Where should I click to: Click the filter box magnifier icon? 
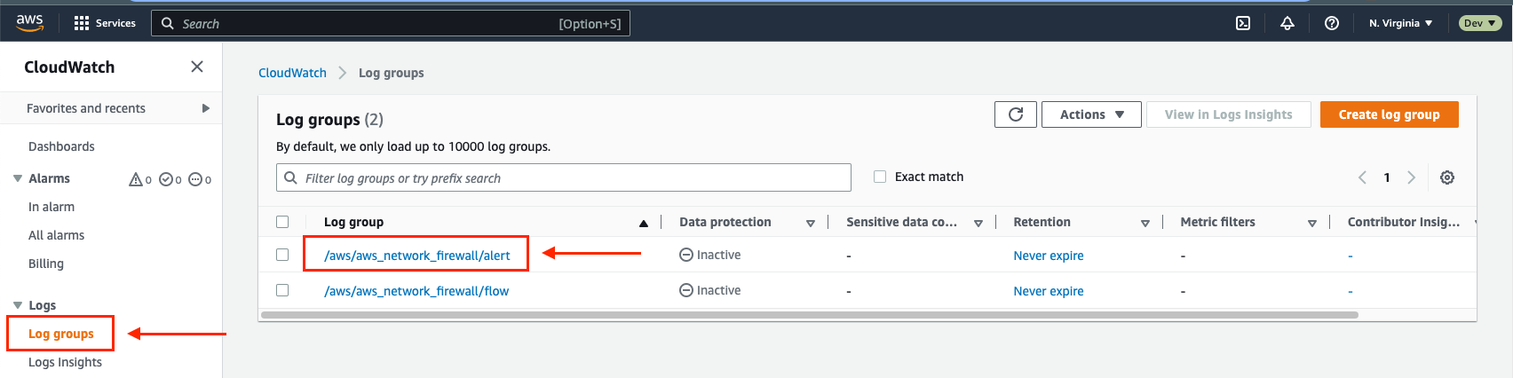(290, 177)
